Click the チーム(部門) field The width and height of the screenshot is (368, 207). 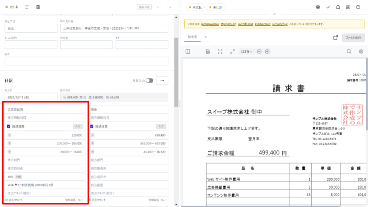click(31, 44)
